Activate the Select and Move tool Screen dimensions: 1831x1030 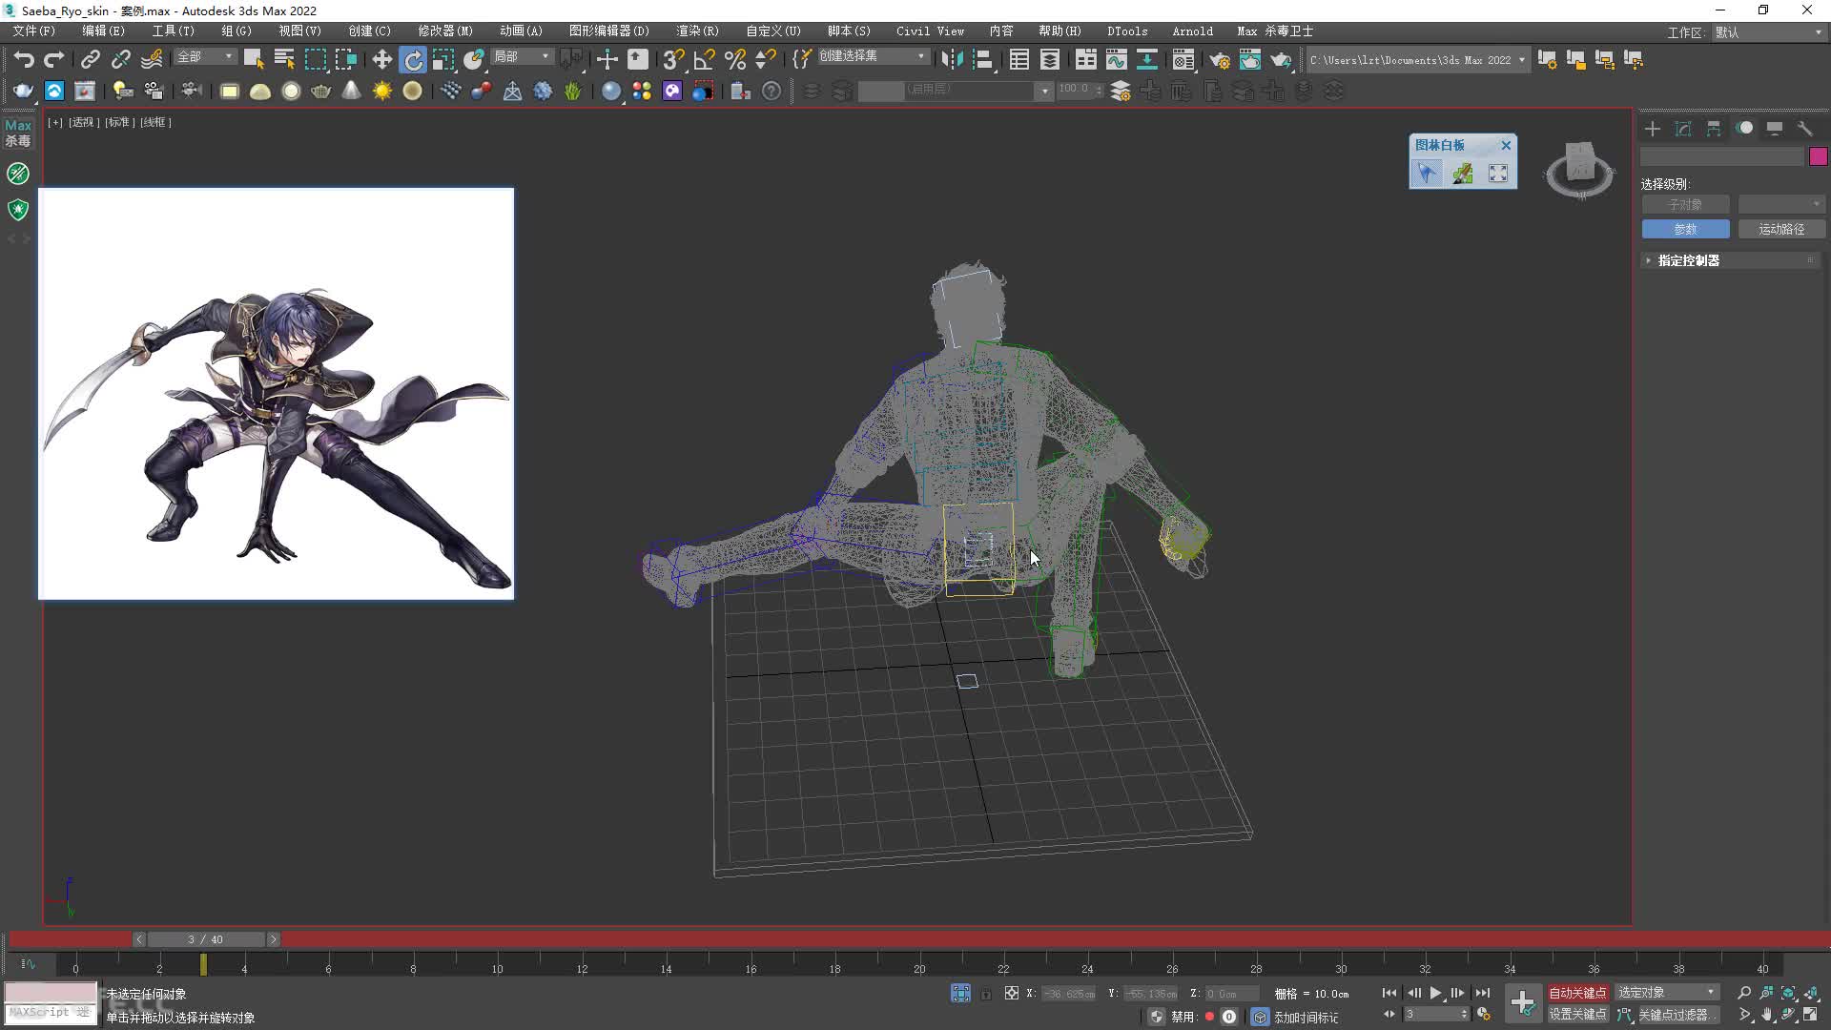coord(381,59)
